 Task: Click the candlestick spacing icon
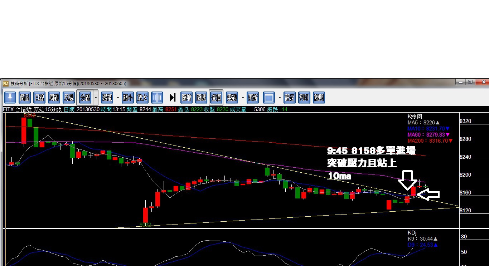157,97
